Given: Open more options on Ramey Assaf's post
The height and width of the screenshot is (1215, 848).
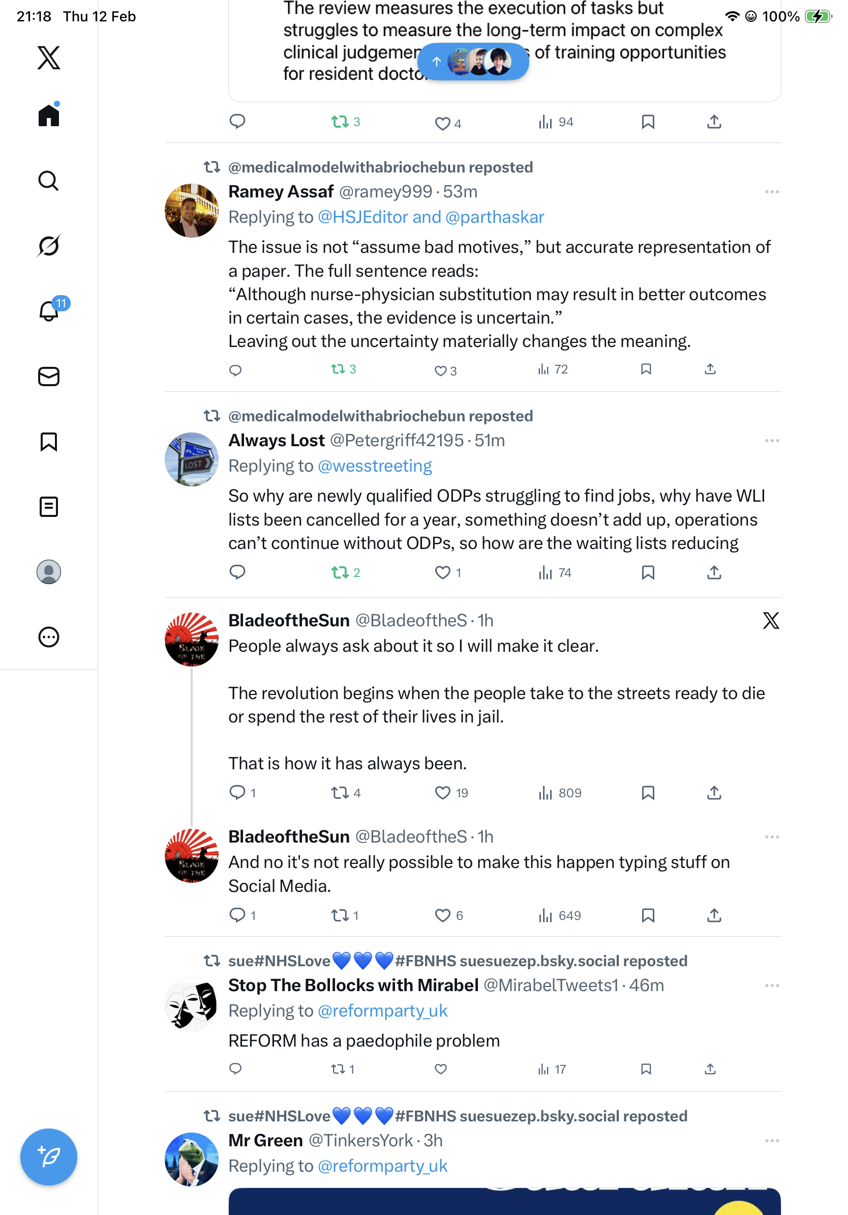Looking at the screenshot, I should (771, 192).
